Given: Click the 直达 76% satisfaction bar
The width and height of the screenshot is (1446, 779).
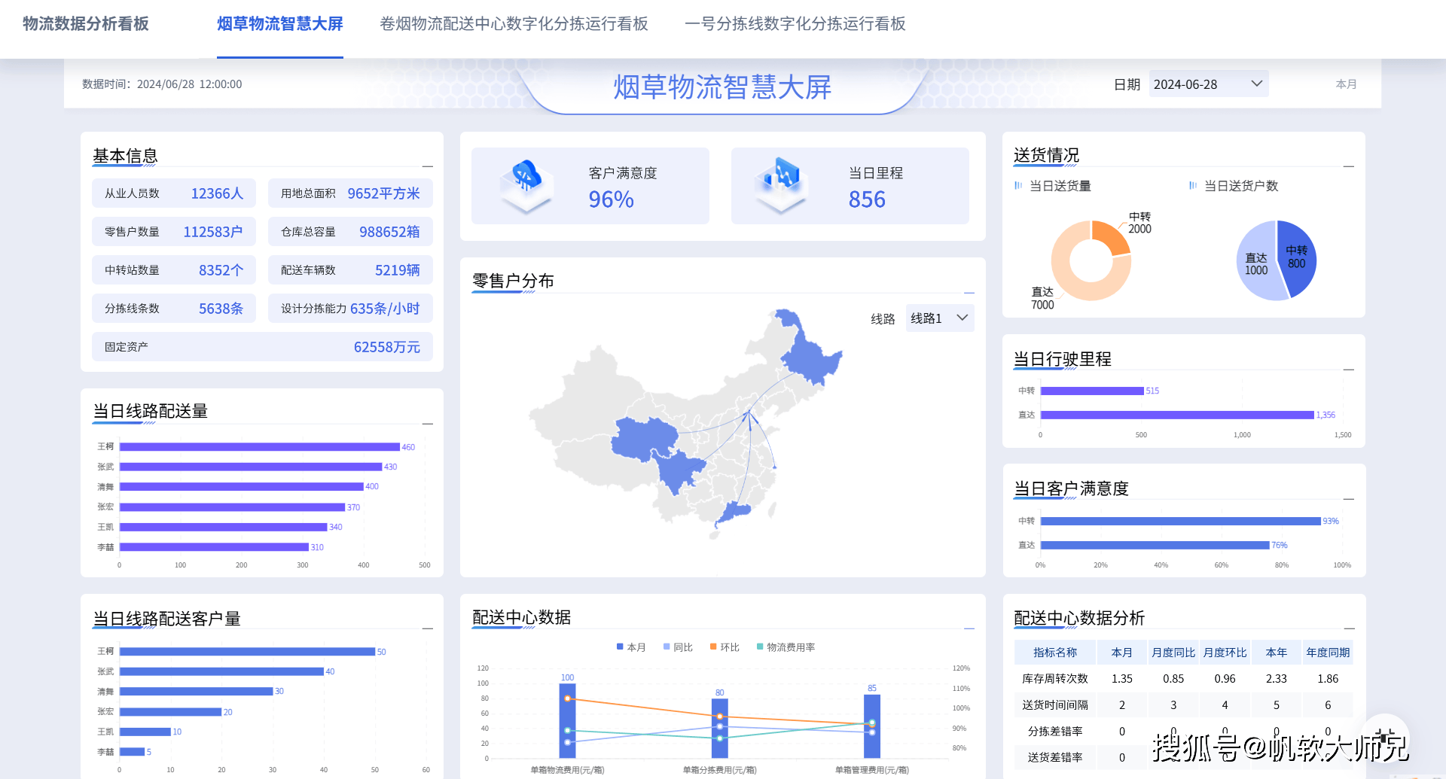Looking at the screenshot, I should tap(1155, 545).
